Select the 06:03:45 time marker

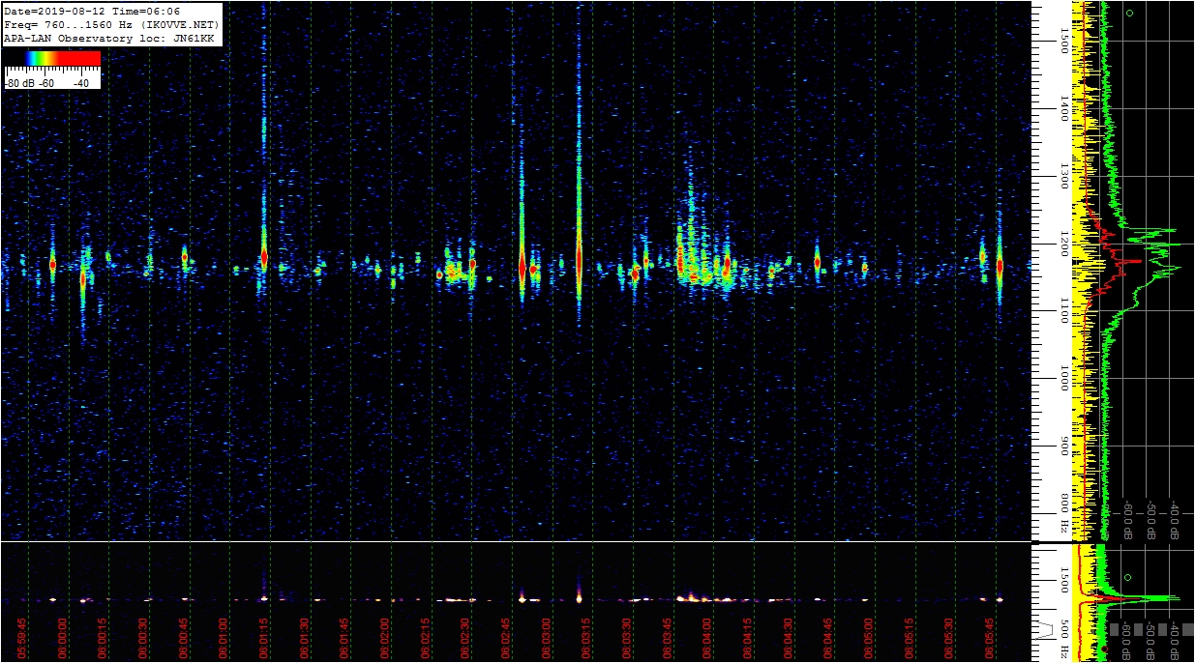click(667, 636)
